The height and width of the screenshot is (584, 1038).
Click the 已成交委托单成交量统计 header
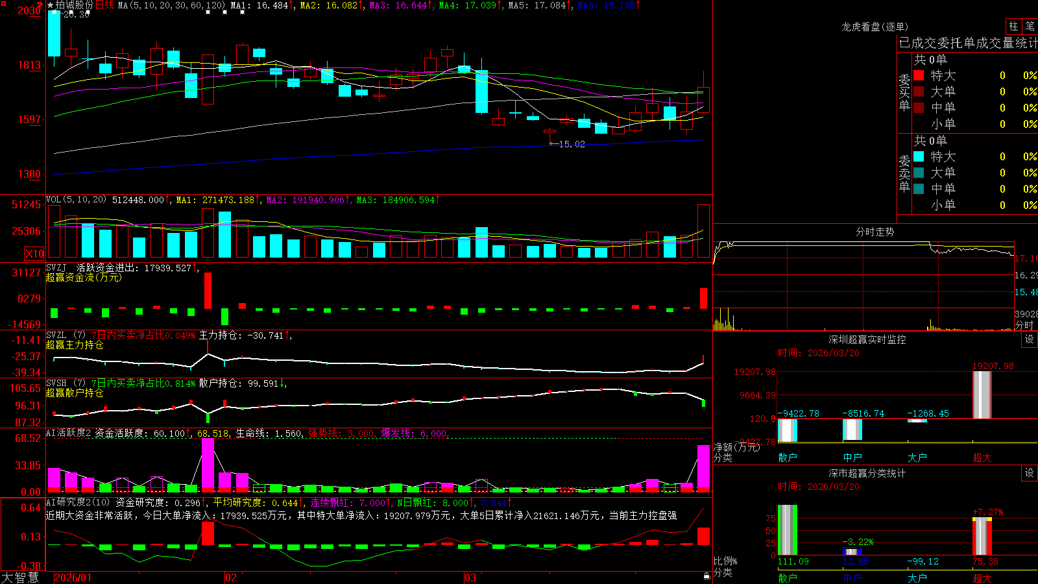[968, 43]
